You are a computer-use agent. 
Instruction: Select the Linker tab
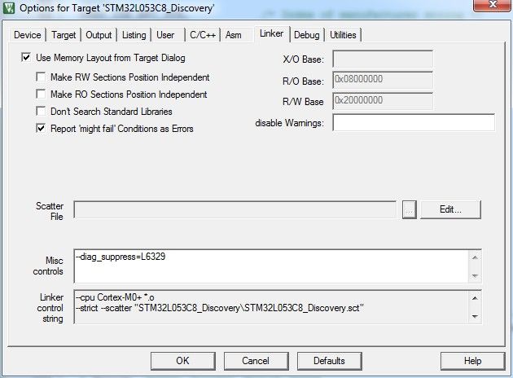click(271, 33)
